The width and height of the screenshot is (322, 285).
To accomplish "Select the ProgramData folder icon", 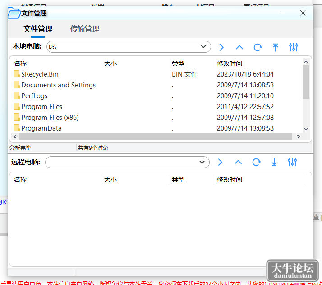I will [x=17, y=128].
